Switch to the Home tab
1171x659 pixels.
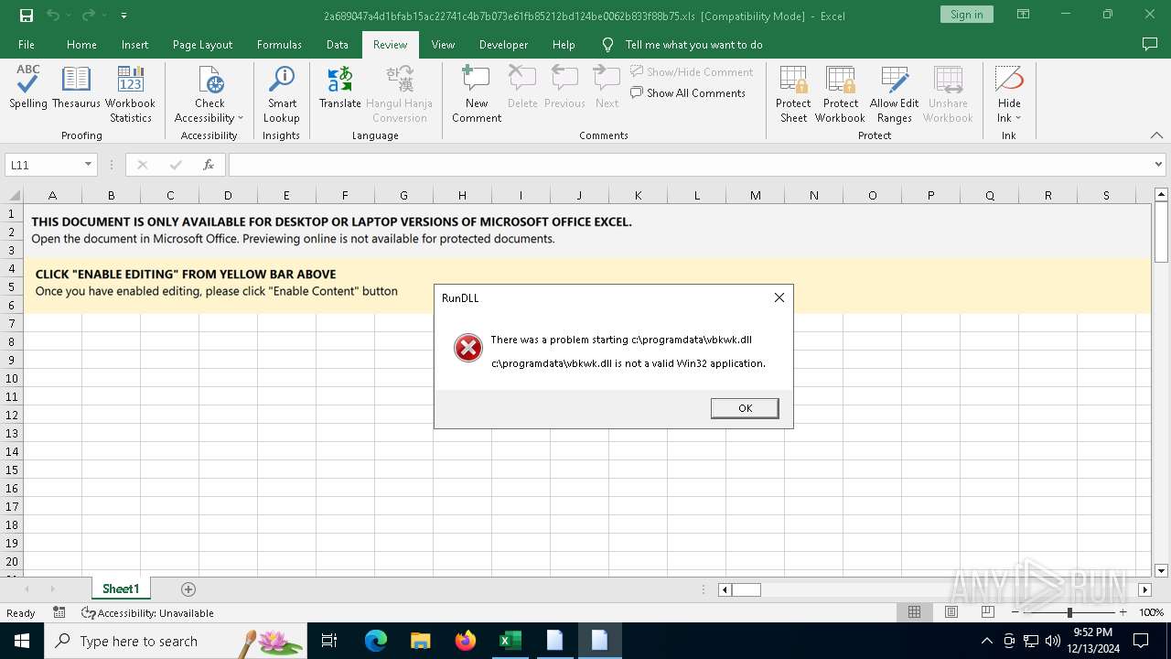pos(81,44)
